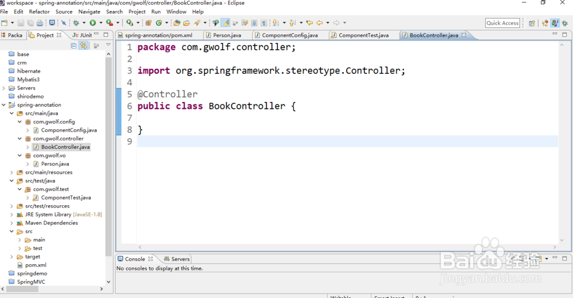The image size is (573, 298).
Task: Click the Save (floppy disk) icon
Action: click(x=21, y=23)
